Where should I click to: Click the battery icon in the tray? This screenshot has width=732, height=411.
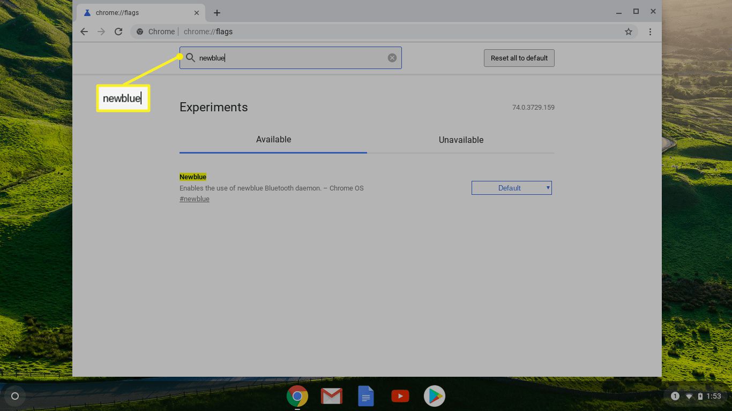pos(700,396)
